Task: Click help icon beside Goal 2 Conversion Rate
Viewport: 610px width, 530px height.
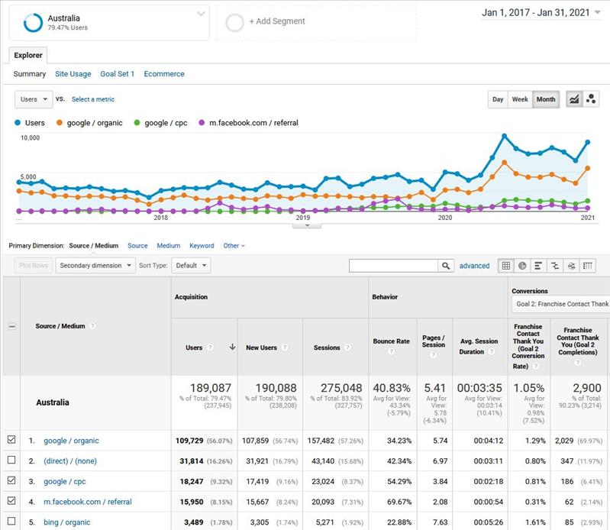Action: 536,366
